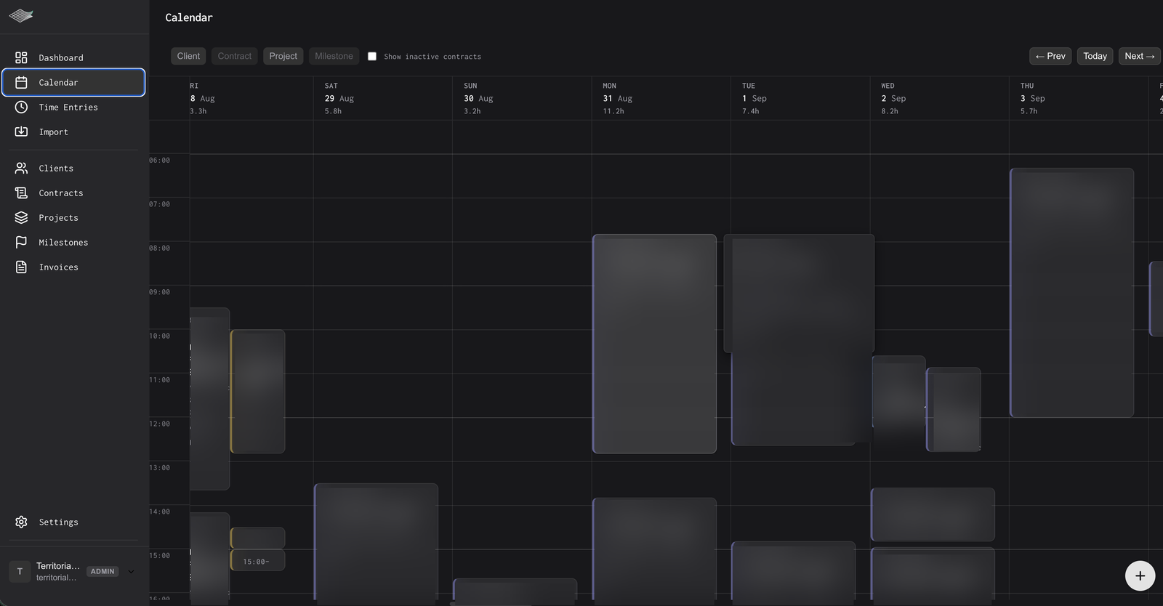Image resolution: width=1163 pixels, height=606 pixels.
Task: Click the Settings gear icon
Action: tap(21, 522)
